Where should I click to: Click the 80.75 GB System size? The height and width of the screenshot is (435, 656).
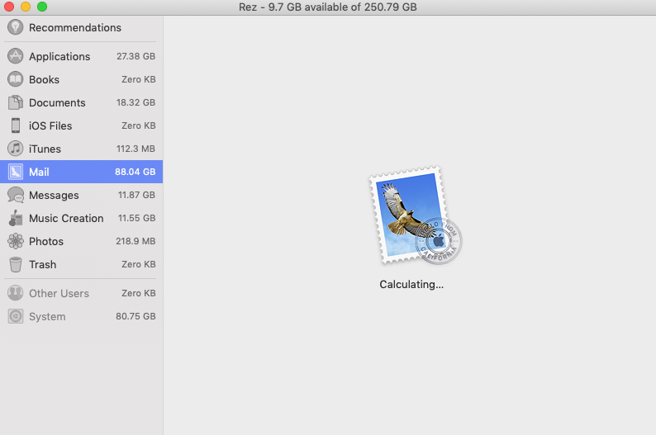(x=135, y=316)
